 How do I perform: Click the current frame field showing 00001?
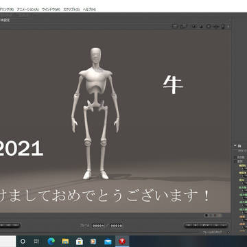[98, 226]
